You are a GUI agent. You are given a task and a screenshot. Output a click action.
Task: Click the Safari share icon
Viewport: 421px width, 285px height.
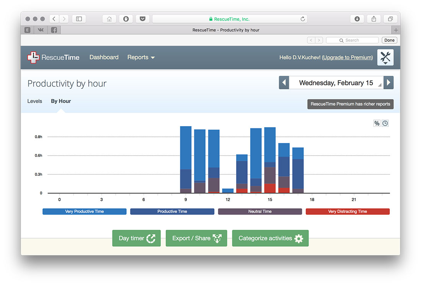click(374, 19)
